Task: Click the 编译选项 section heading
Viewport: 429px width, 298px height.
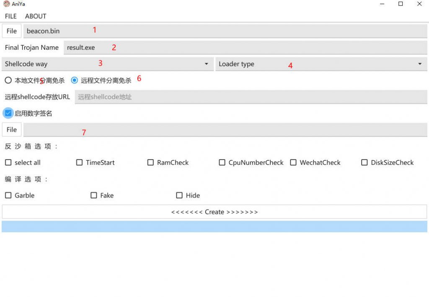Action: click(26, 179)
